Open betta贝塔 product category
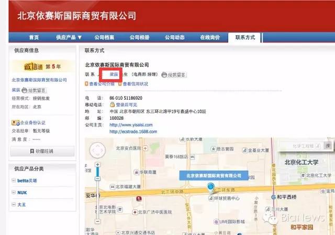 click(x=27, y=180)
